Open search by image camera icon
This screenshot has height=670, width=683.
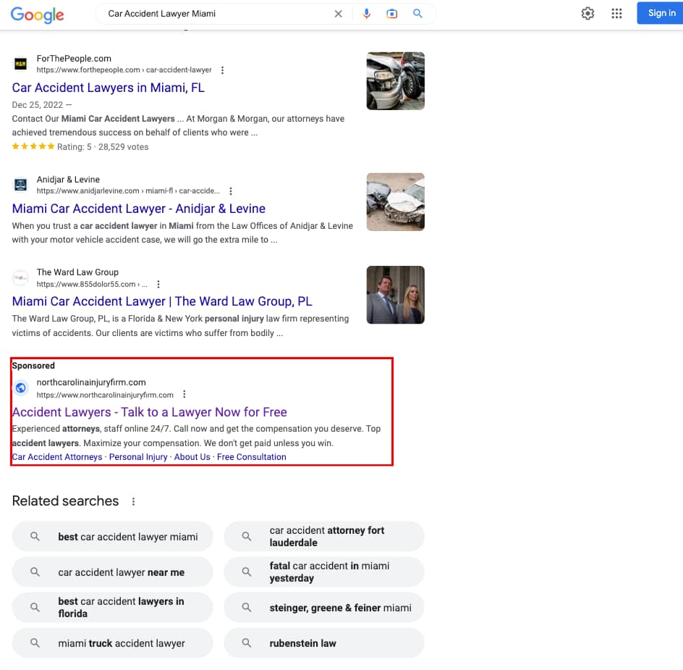point(391,14)
